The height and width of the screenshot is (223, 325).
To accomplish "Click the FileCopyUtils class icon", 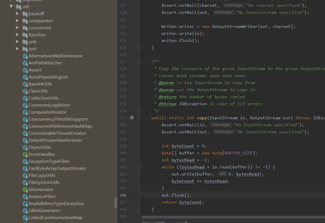I will point(25,175).
